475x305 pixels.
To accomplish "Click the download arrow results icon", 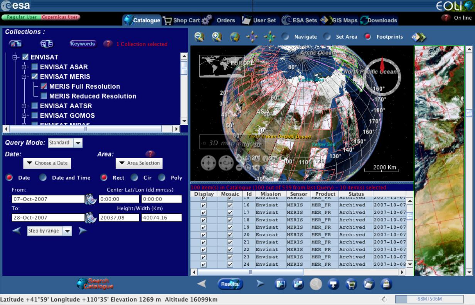I will click(333, 284).
